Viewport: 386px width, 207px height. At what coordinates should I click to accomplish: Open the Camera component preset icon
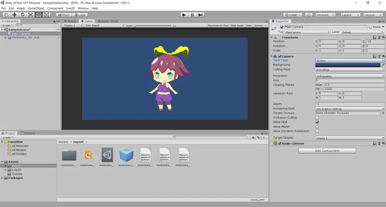379,56
